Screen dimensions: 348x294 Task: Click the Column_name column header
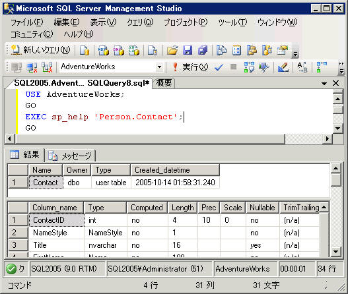(x=56, y=208)
